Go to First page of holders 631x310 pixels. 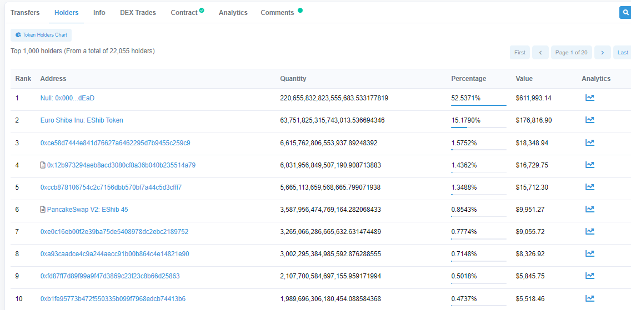(519, 53)
